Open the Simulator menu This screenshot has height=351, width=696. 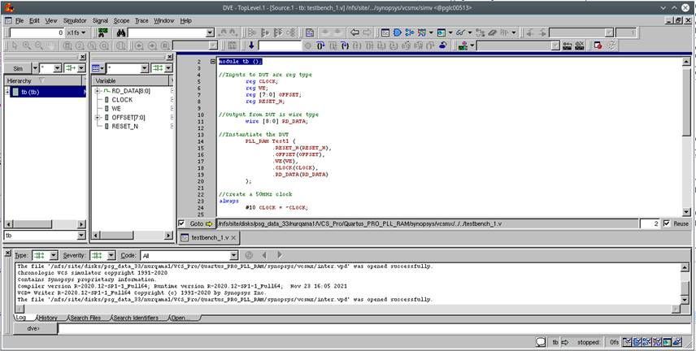(75, 19)
